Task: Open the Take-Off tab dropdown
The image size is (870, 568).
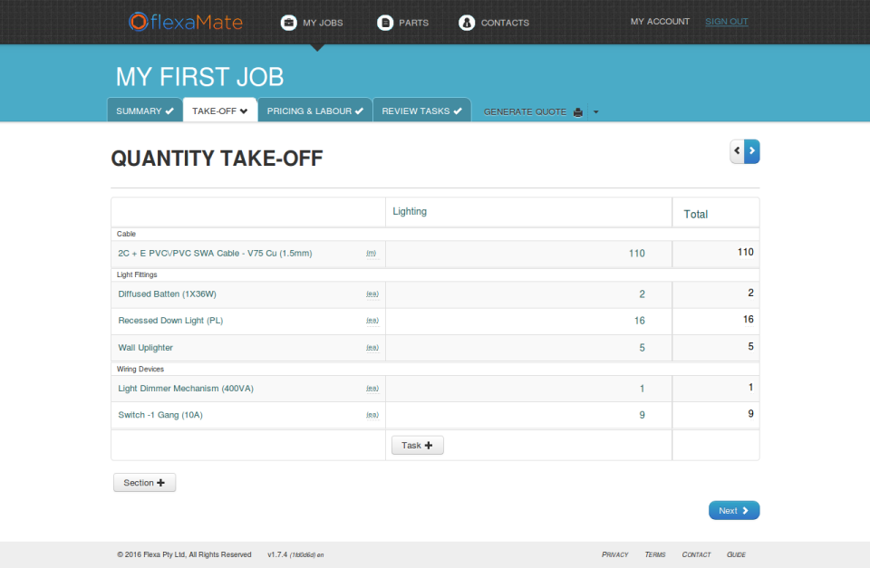Action: coord(220,111)
